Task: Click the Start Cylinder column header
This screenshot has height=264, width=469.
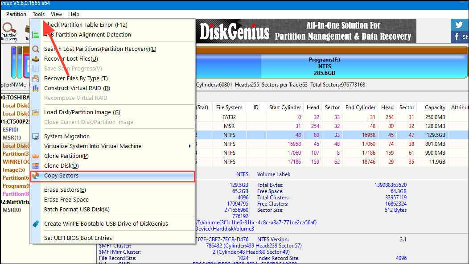Action: tap(285, 107)
